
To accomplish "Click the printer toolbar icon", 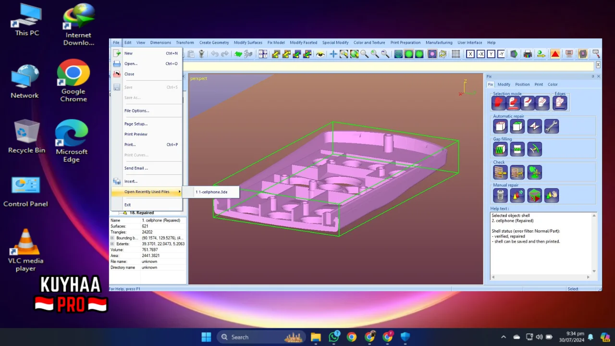I will click(528, 54).
